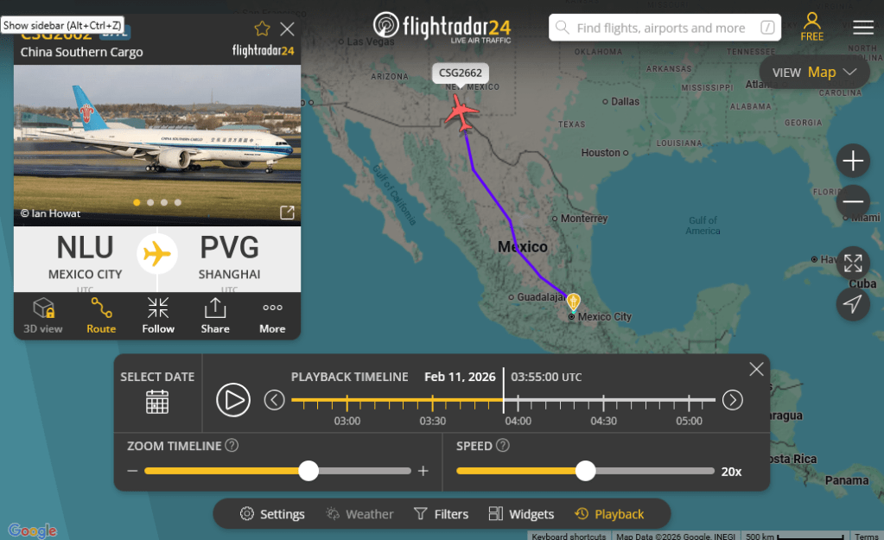The width and height of the screenshot is (884, 540).
Task: Zoom out on the map
Action: click(x=853, y=201)
